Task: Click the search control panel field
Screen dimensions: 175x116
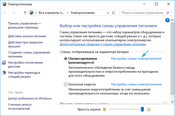Action: [143, 13]
